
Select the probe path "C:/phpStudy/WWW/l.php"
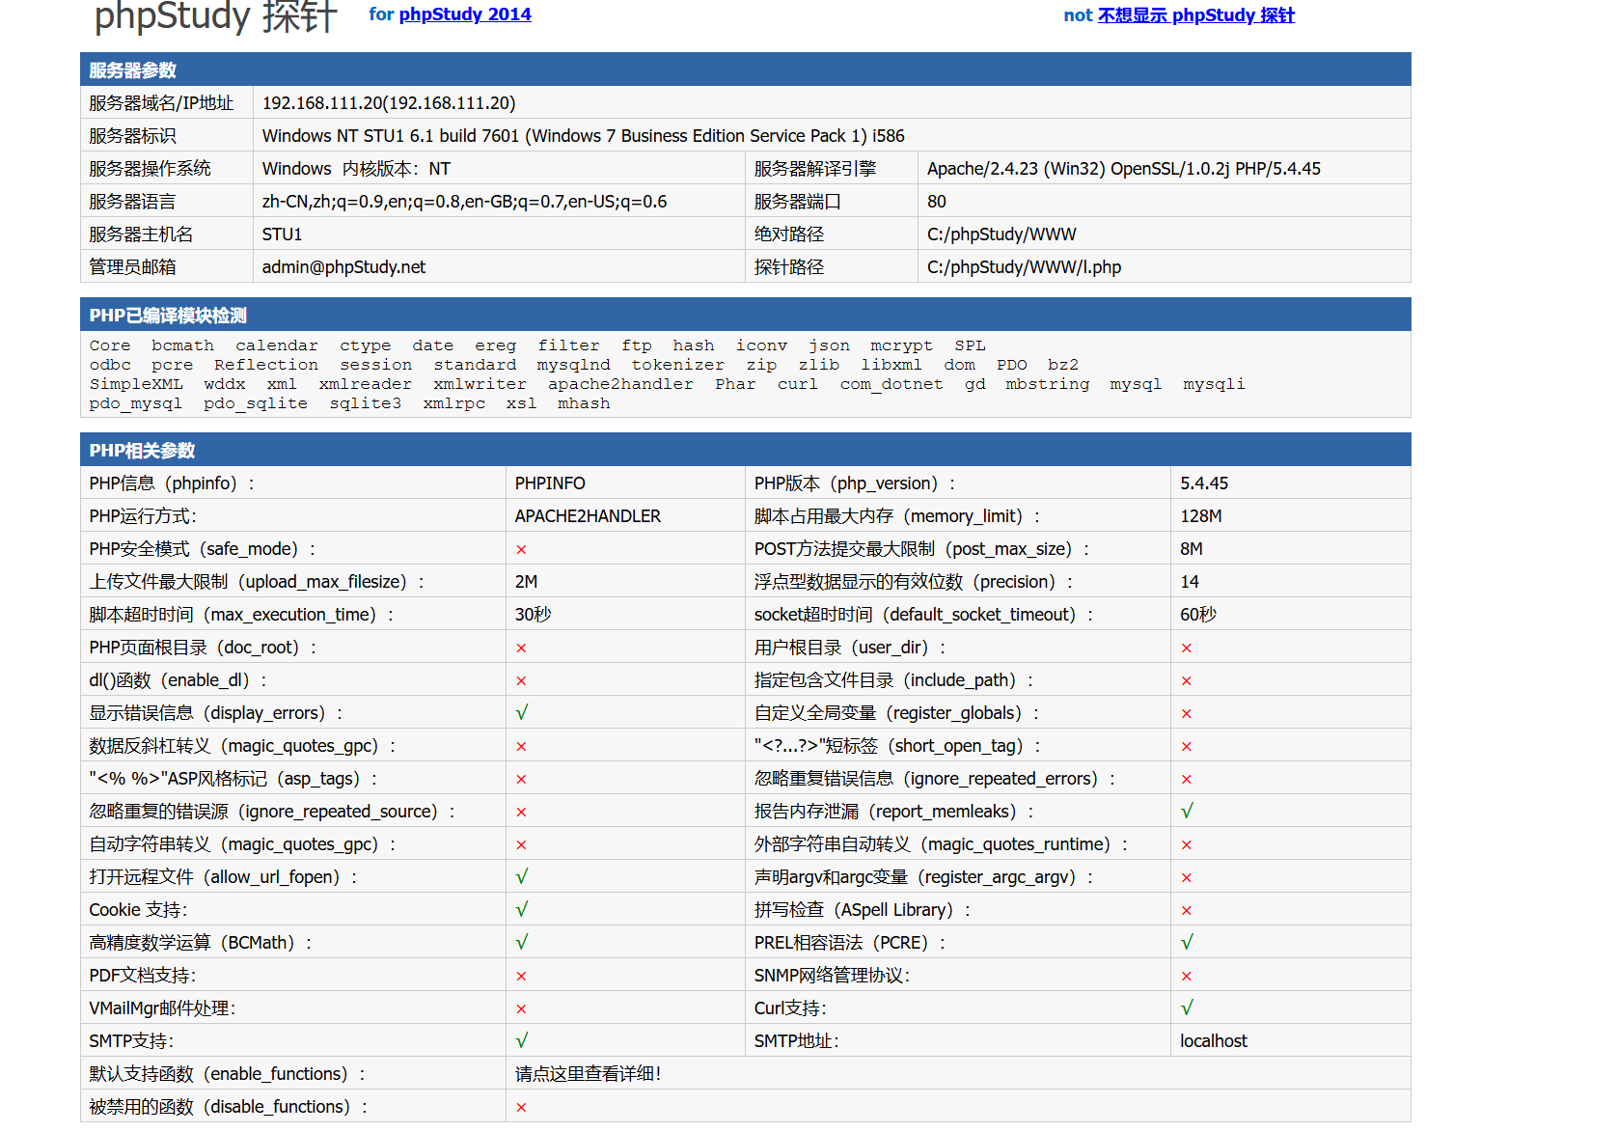pyautogui.click(x=1024, y=267)
